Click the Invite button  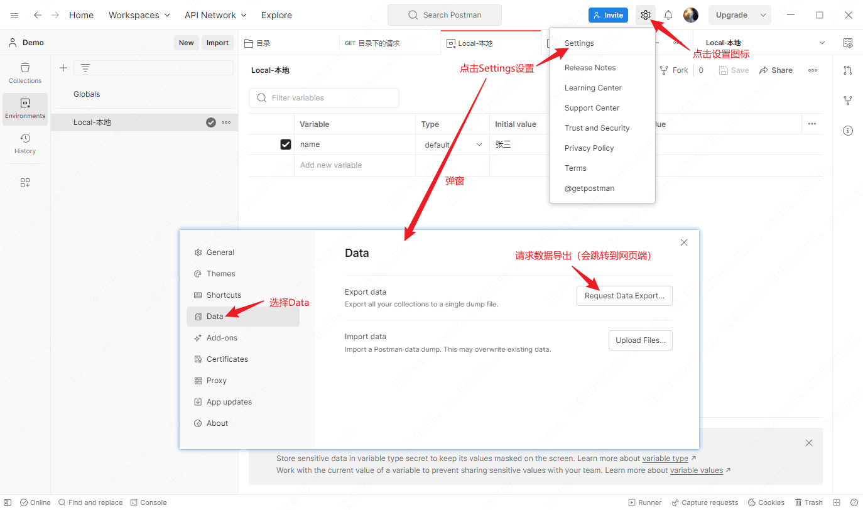608,15
